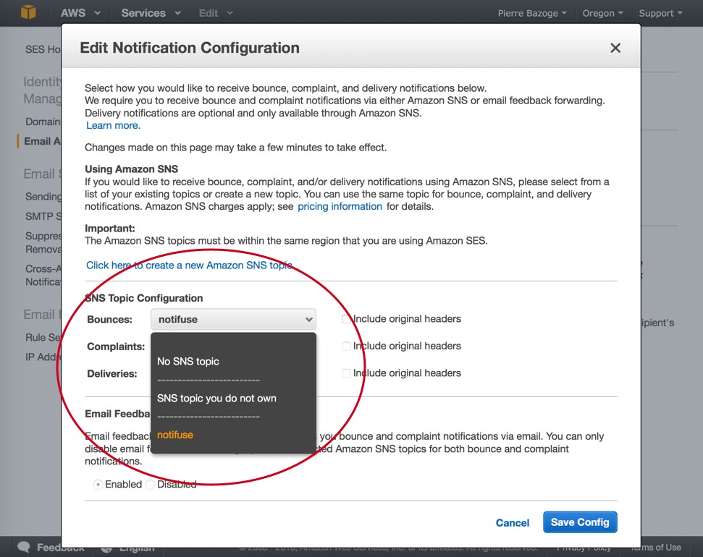Image resolution: width=703 pixels, height=557 pixels.
Task: Open the Edit menu in top bar
Action: click(x=216, y=13)
